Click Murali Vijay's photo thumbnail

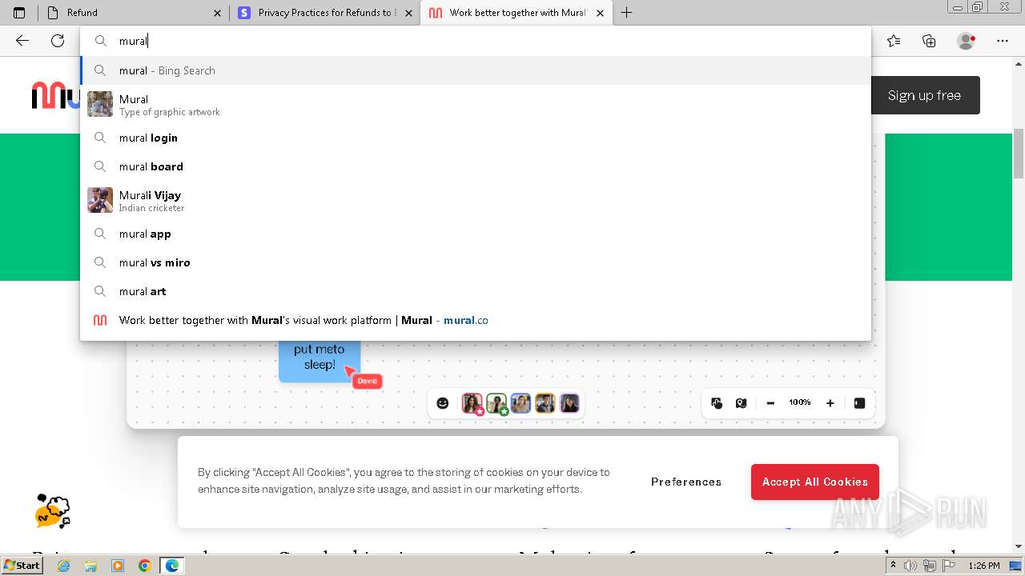pyautogui.click(x=100, y=200)
